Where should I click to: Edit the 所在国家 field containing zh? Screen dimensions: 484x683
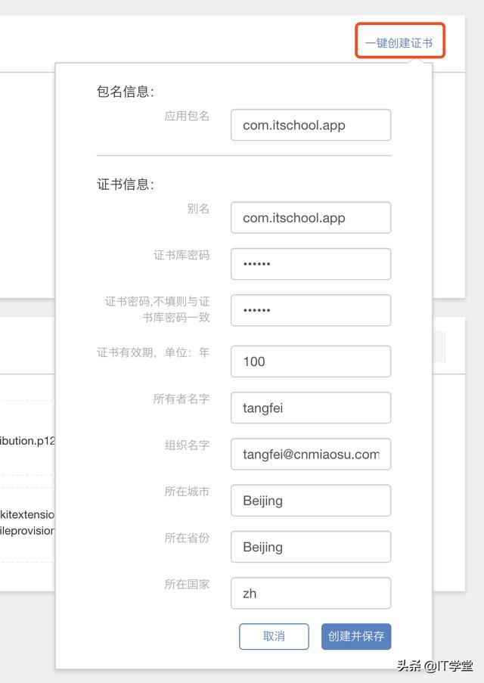tap(311, 594)
